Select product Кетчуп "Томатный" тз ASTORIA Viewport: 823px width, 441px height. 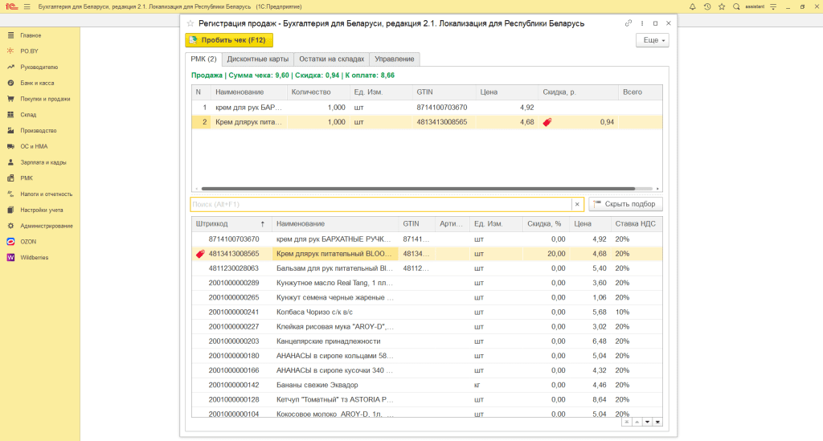427,399
